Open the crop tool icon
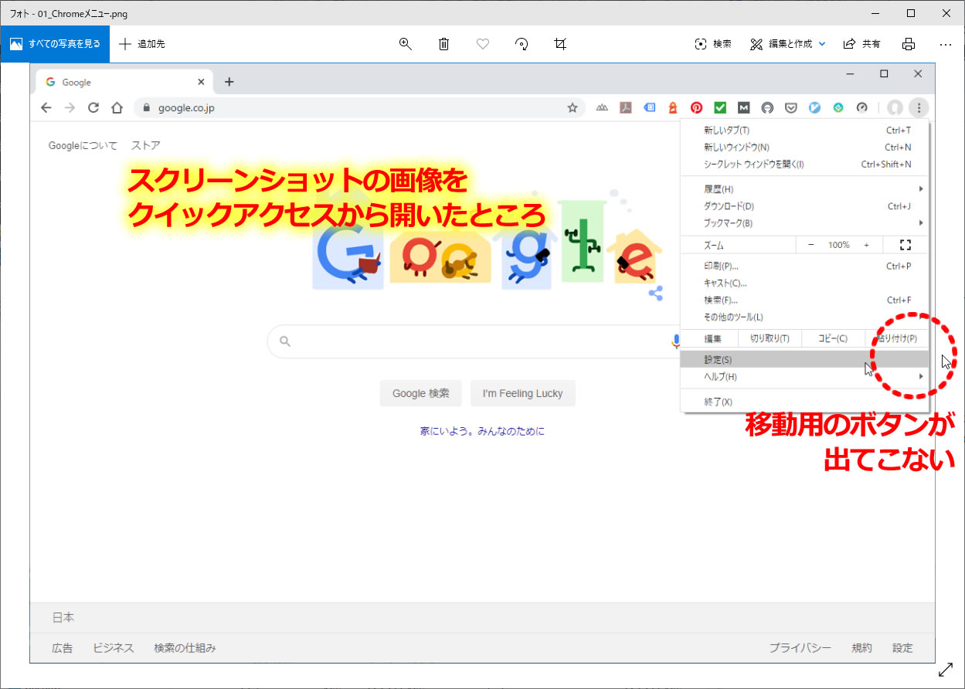Screen dimensions: 965x689 click(x=560, y=44)
